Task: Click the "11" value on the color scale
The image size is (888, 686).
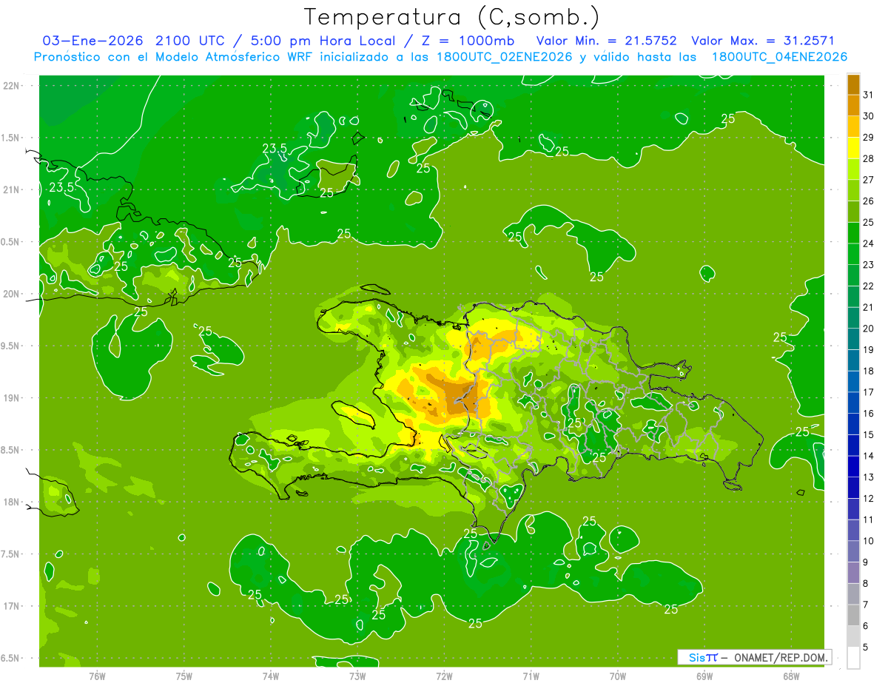Action: pyautogui.click(x=868, y=519)
